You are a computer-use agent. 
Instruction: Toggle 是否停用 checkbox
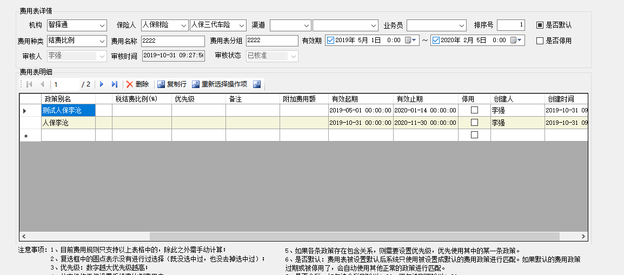540,41
